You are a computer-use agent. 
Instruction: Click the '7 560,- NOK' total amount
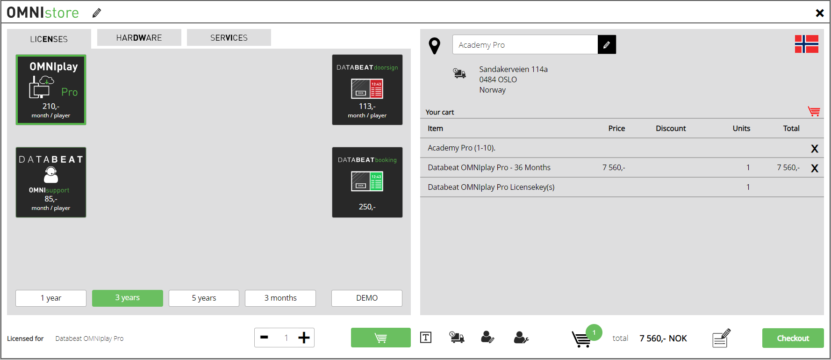663,338
